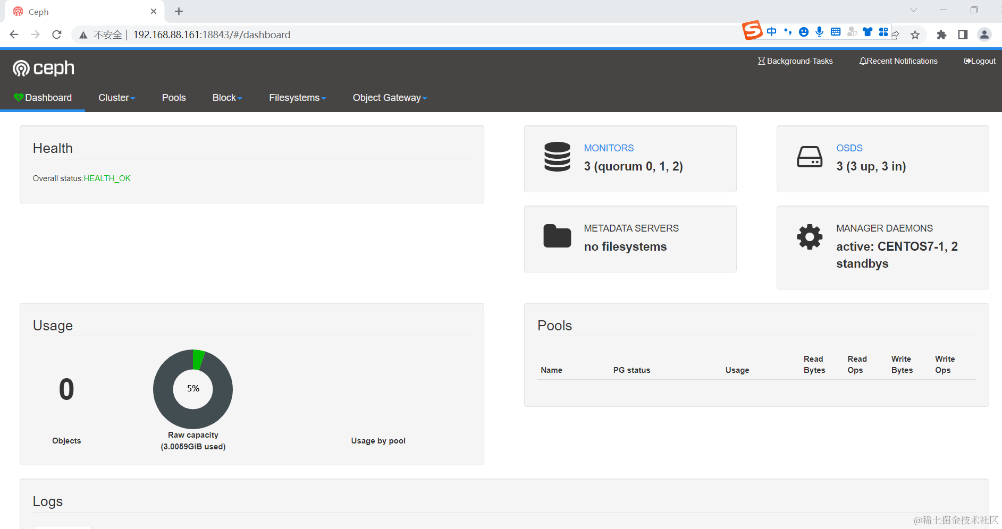Click the HEALTH_OK status text
1002x529 pixels.
(x=107, y=178)
